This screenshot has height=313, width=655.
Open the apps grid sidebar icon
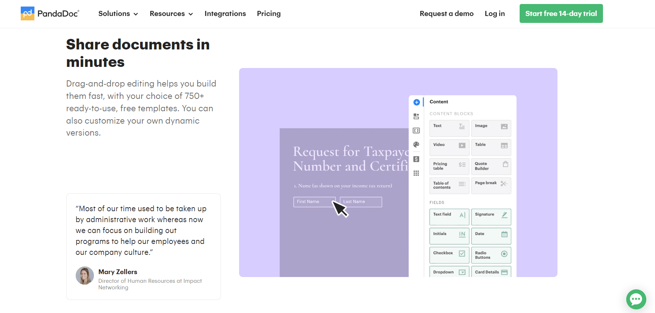click(416, 173)
